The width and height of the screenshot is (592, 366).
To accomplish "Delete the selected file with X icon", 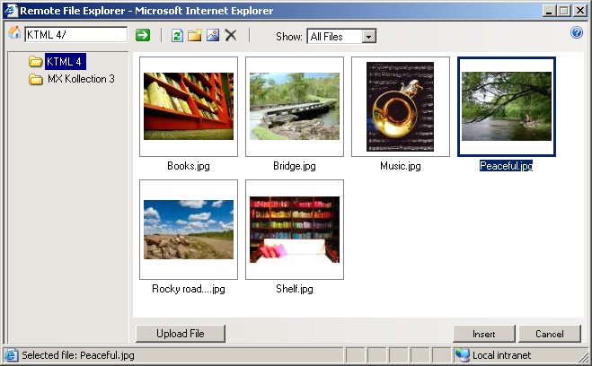I will point(231,35).
